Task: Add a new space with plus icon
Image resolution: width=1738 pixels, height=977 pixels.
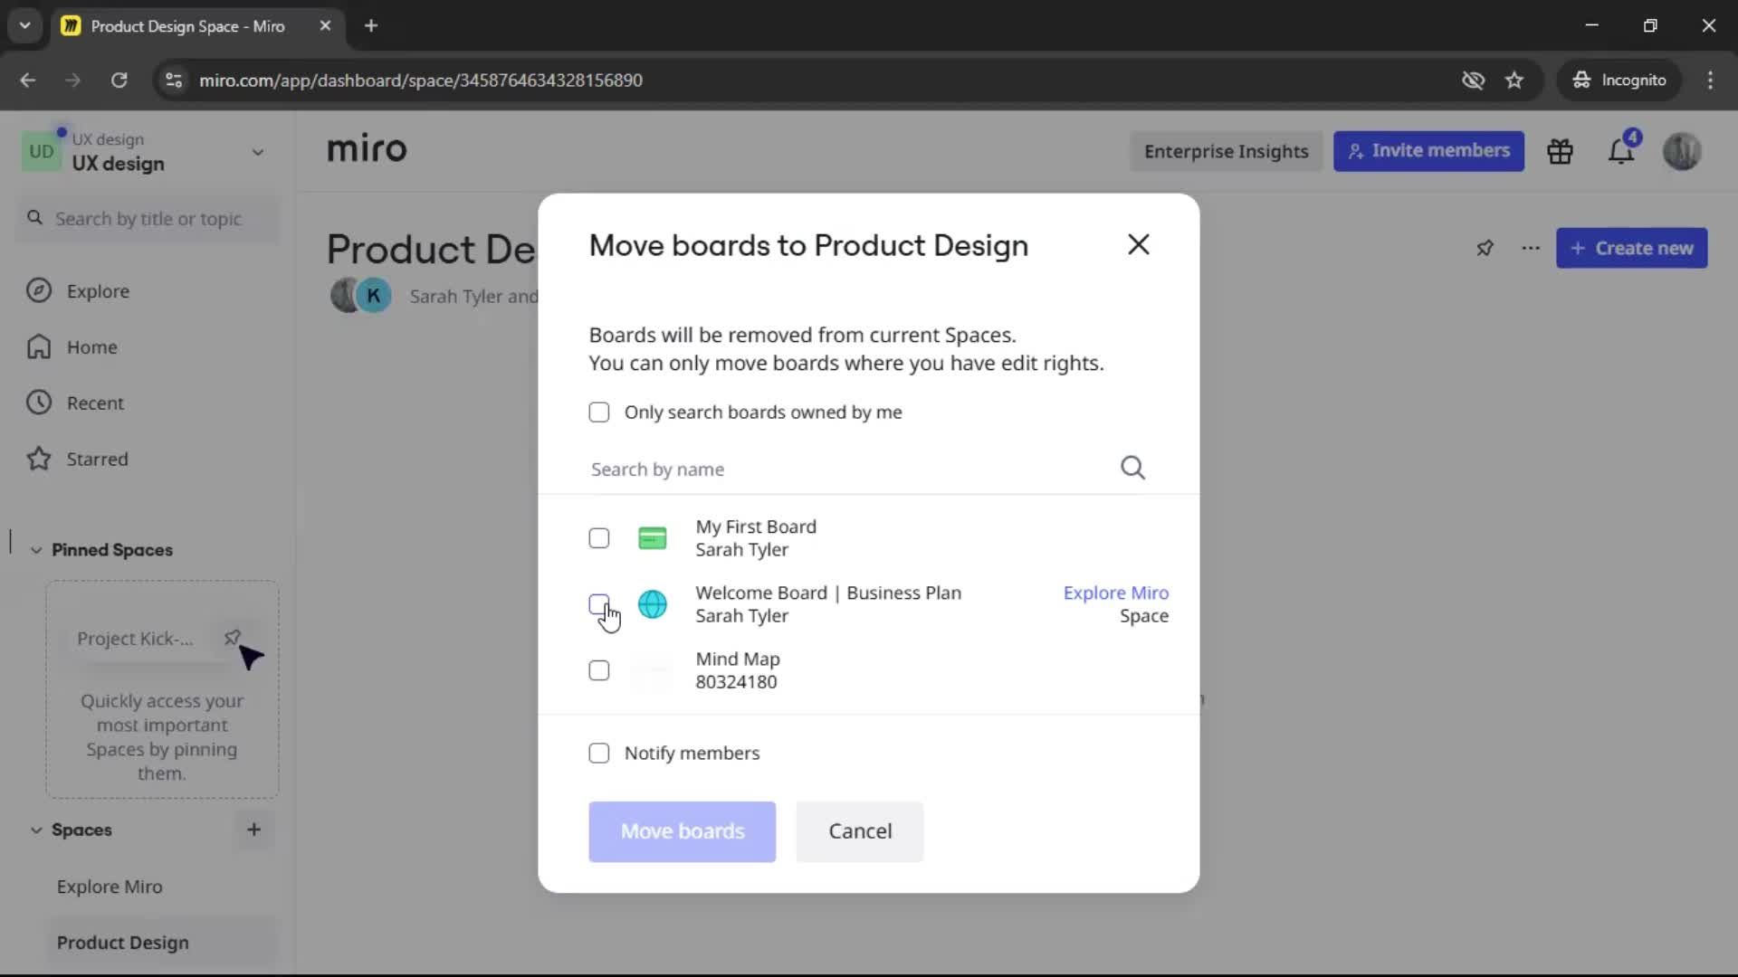Action: pos(253,830)
